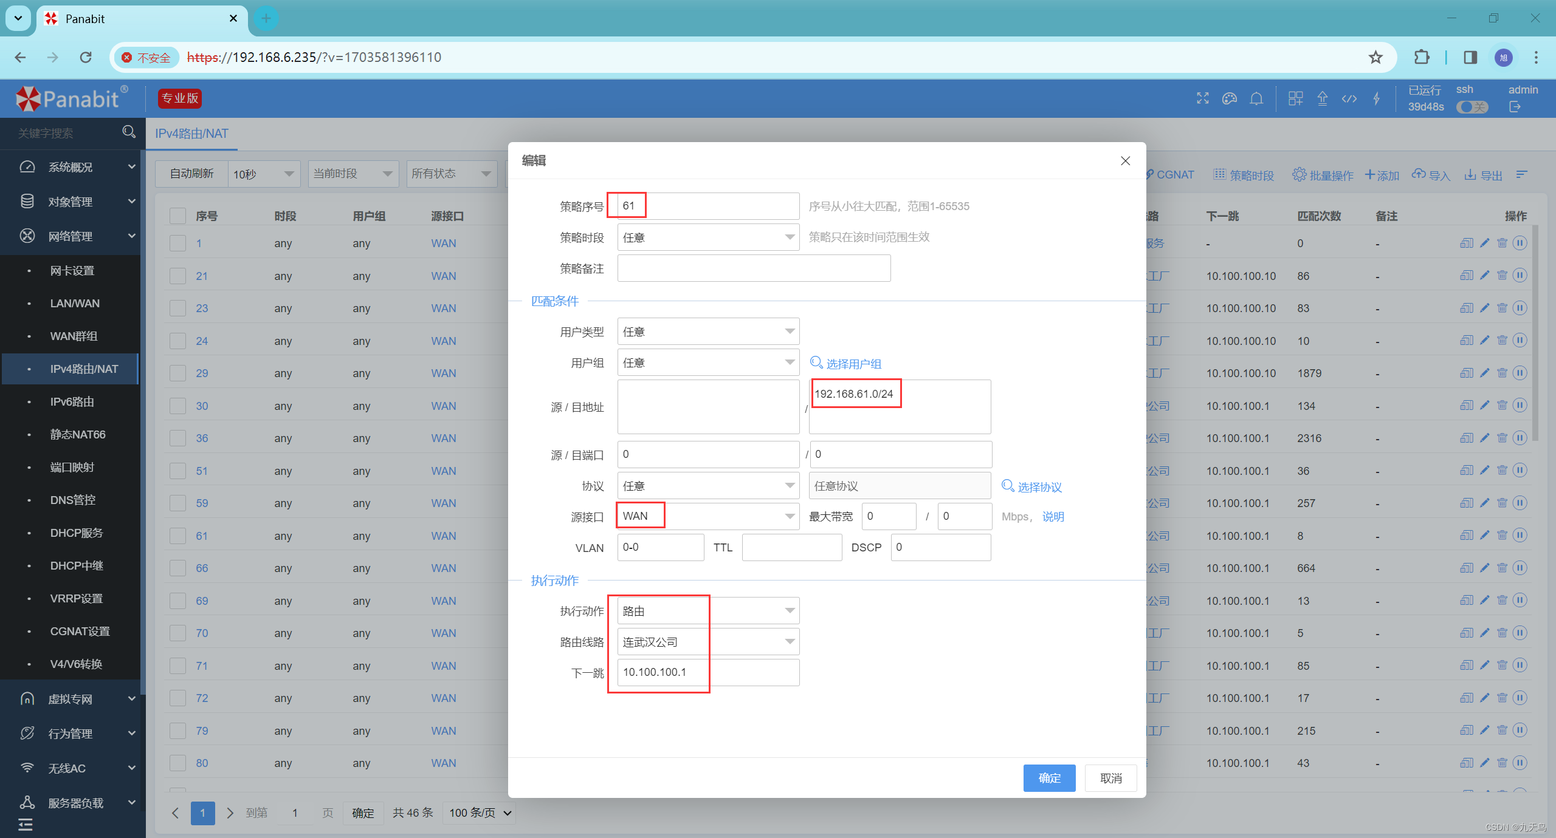Click the edit pencil icon for rule 21
Image resolution: width=1556 pixels, height=838 pixels.
pos(1484,276)
